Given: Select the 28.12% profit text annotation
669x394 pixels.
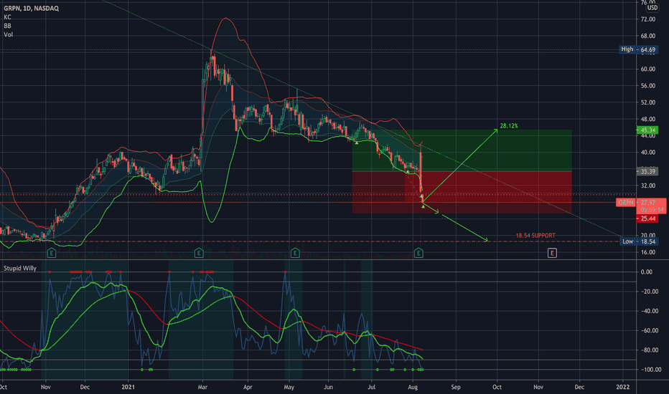Looking at the screenshot, I should (509, 125).
